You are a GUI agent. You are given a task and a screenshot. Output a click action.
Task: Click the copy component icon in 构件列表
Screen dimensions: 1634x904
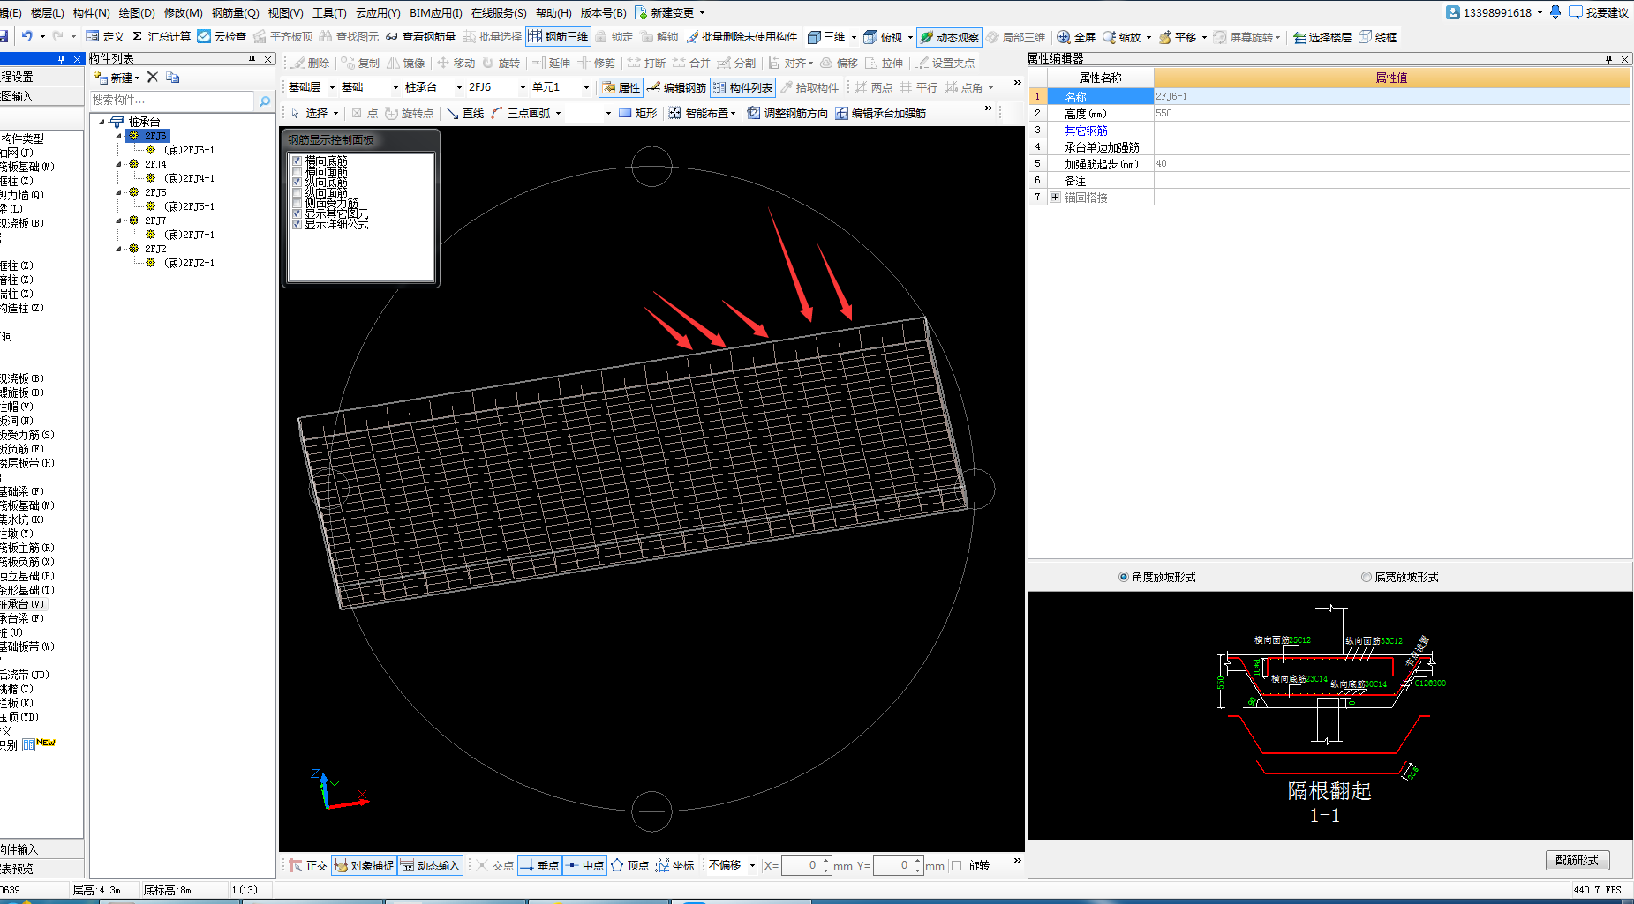click(x=173, y=78)
